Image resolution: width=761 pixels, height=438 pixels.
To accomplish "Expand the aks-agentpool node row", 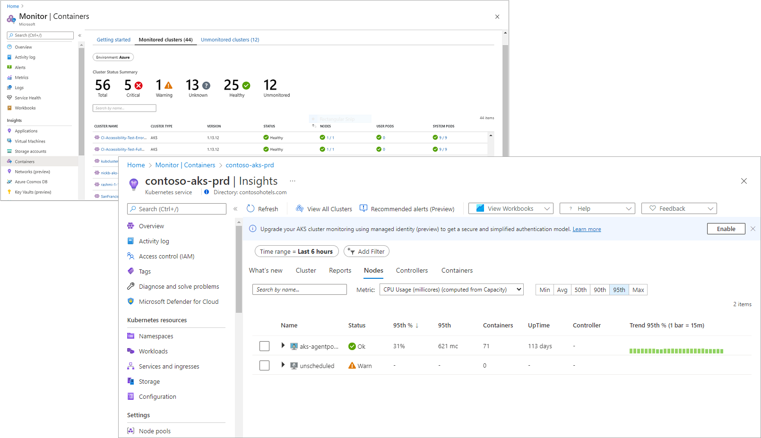I will tap(283, 346).
